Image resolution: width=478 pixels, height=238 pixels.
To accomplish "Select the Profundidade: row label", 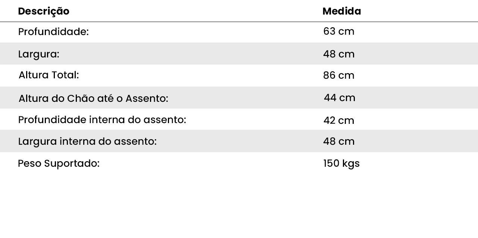I will coord(53,32).
